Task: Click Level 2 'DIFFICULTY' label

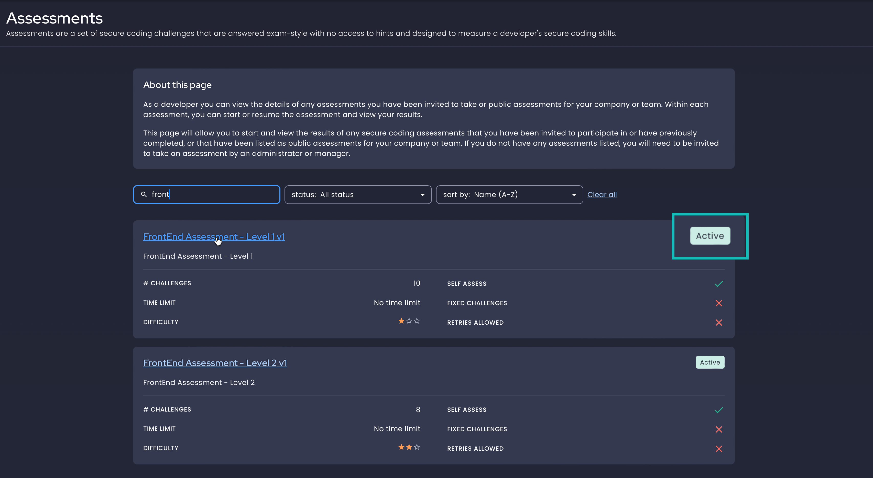Action: (x=161, y=448)
